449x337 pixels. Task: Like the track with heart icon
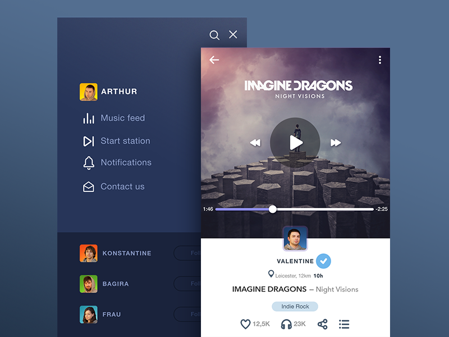tap(245, 324)
